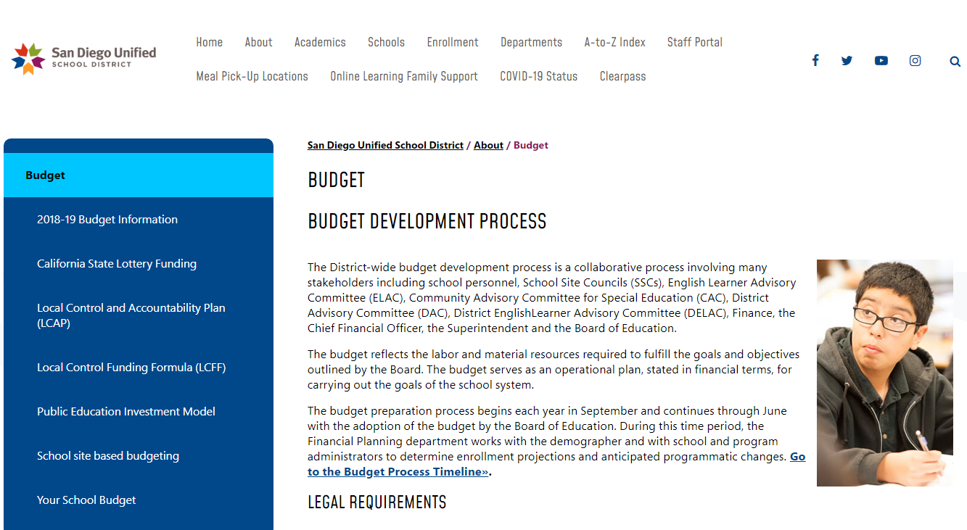Select Your School Budget sidebar item

tap(86, 500)
